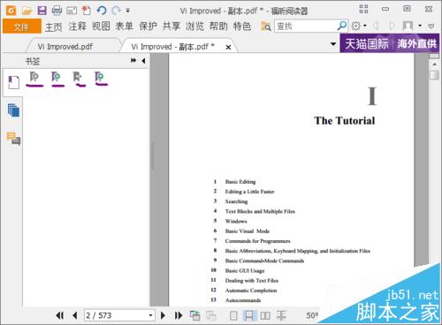Click the new document star icon
442x325 pixels.
tap(87, 11)
